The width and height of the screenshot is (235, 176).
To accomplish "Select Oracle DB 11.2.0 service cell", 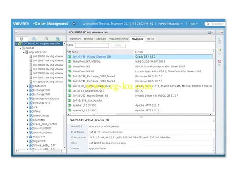I will click(x=173, y=57).
